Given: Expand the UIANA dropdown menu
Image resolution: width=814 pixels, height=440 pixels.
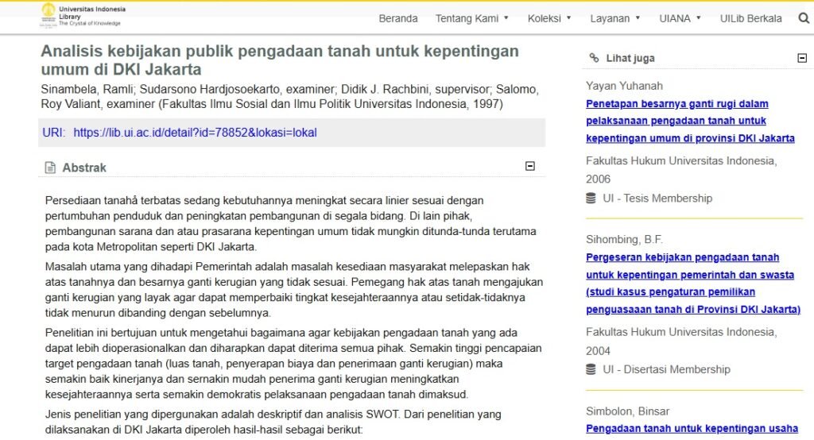Looking at the screenshot, I should click(x=680, y=18).
